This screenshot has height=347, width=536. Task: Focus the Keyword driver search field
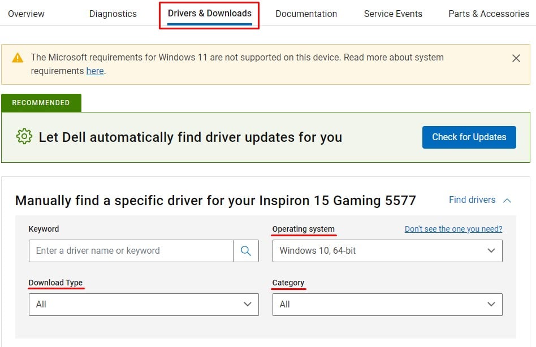(x=131, y=251)
